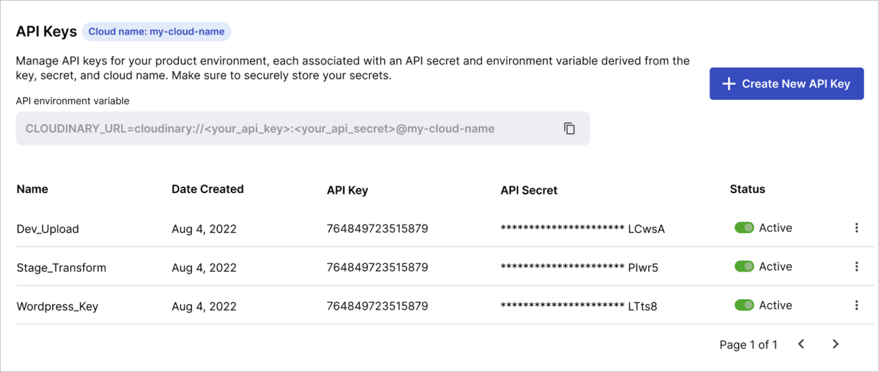Viewport: 879px width, 372px height.
Task: Open options menu for Dev_Upload key
Action: point(856,228)
